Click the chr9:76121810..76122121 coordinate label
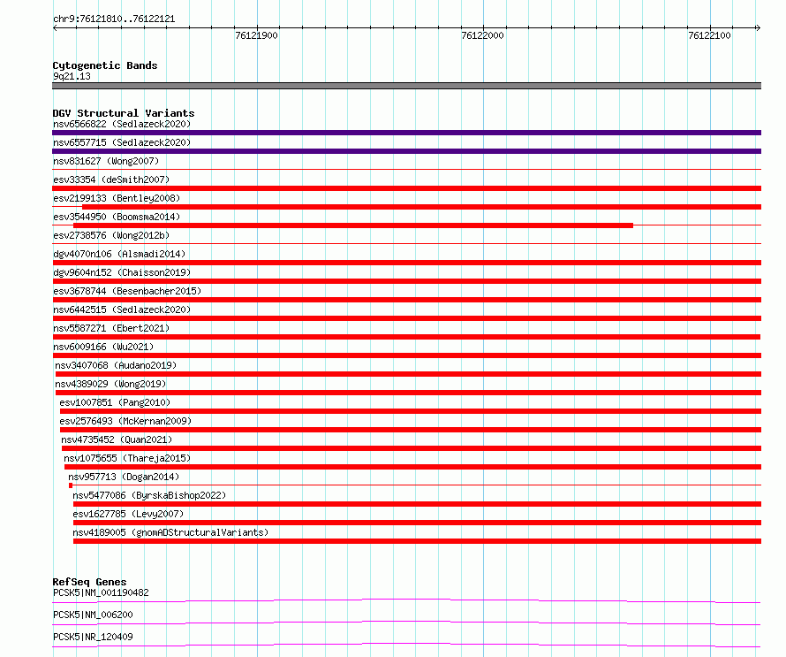Image resolution: width=786 pixels, height=657 pixels. pos(114,19)
